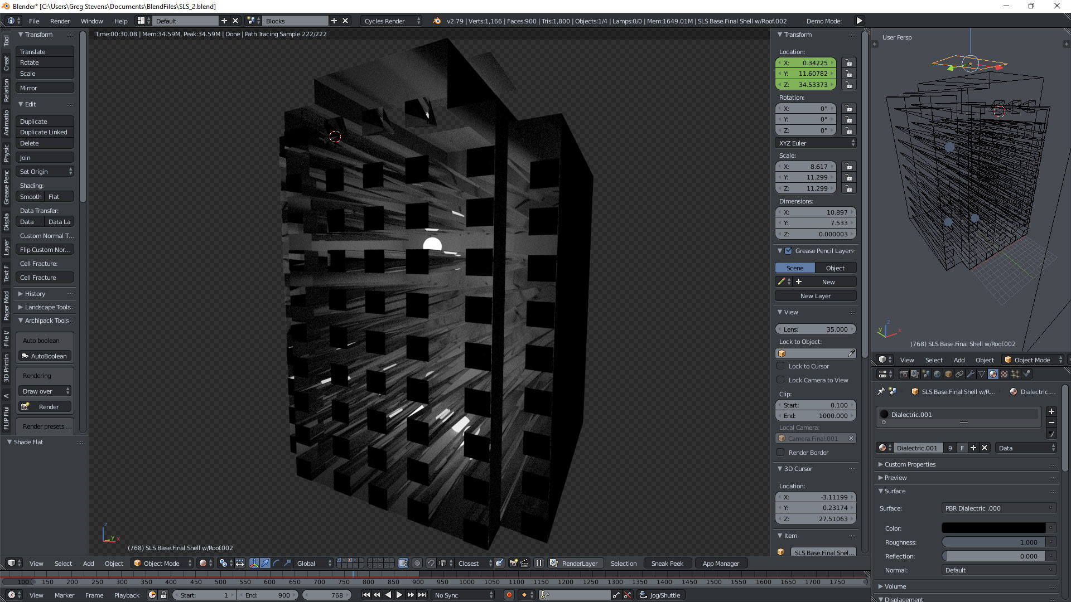Toggle the Grease Pencil Layers checkbox

(788, 251)
